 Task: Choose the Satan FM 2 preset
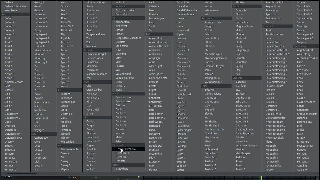[x=67, y=26]
